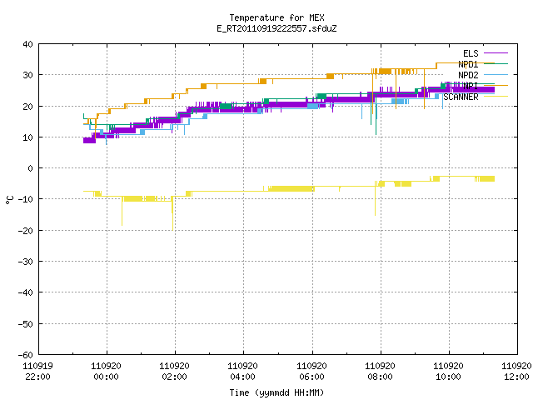The width and height of the screenshot is (533, 400).
Task: Click the ELS legend label
Action: tap(471, 53)
